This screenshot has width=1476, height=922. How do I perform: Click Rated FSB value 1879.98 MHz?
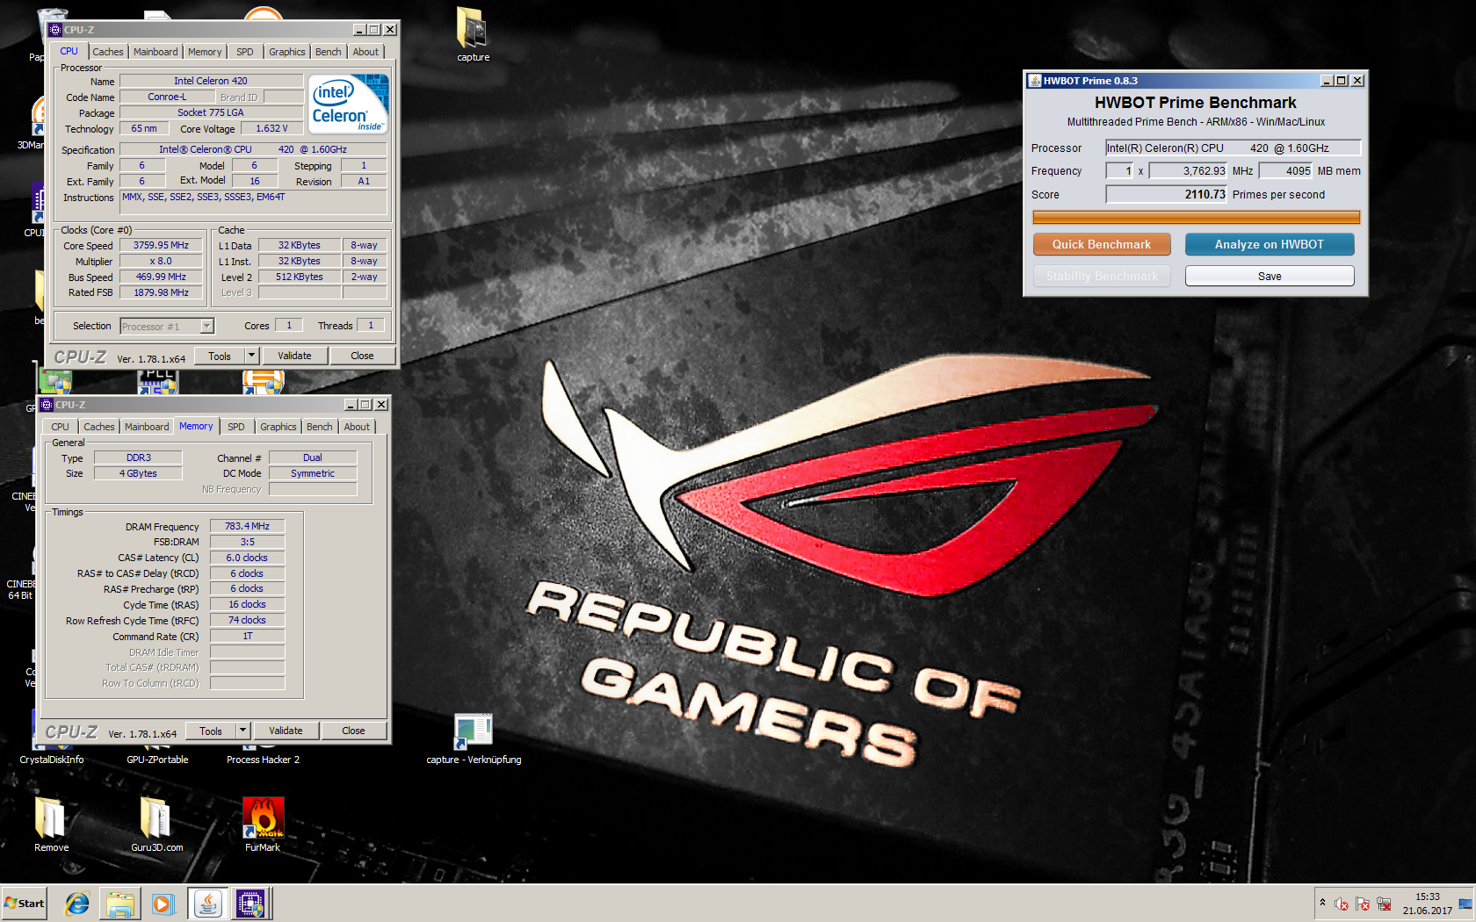coord(161,292)
